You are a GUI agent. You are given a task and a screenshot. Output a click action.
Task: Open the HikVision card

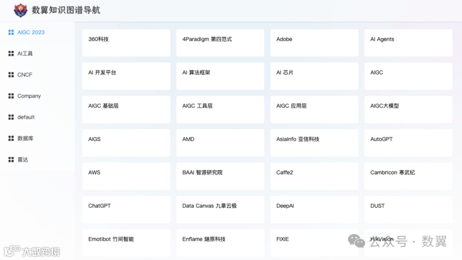pyautogui.click(x=409, y=242)
